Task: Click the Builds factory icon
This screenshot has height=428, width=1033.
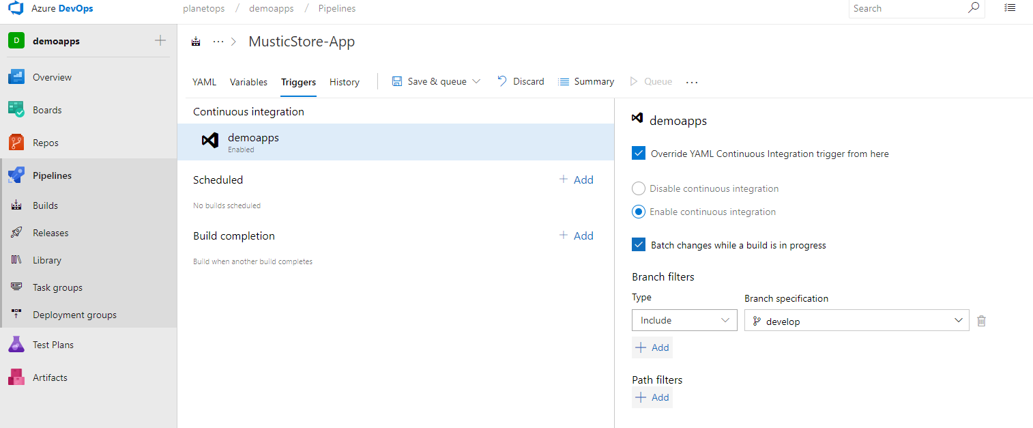Action: (x=17, y=205)
